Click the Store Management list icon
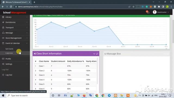Image resolution: width=174 pixels, height=98 pixels. (x=3, y=38)
